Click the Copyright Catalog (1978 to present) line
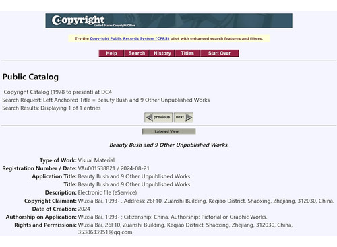Screen dimensions: 337x247 pos(58,92)
